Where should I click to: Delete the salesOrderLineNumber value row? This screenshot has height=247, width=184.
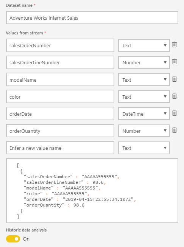(x=175, y=61)
